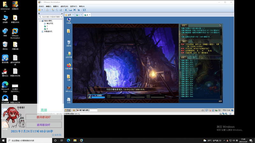Click Send Ctrl+Alt+Del toolbar icon
The image size is (255, 143).
coord(47,10)
